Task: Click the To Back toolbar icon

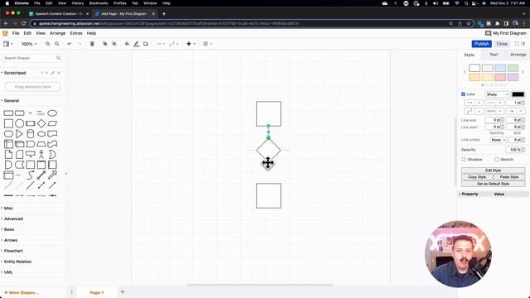Action: [114, 44]
